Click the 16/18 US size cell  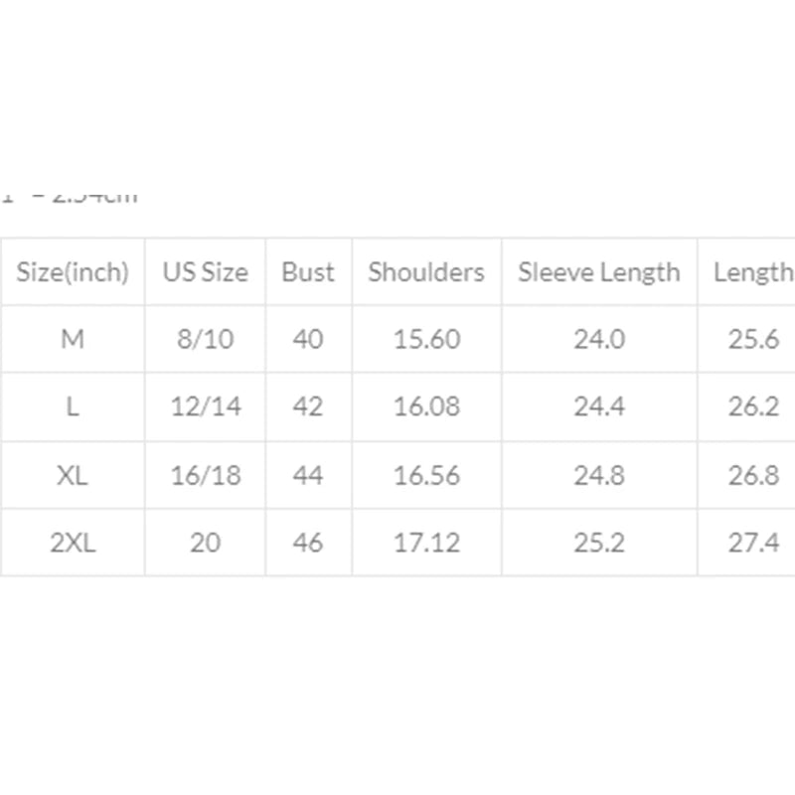pos(206,475)
